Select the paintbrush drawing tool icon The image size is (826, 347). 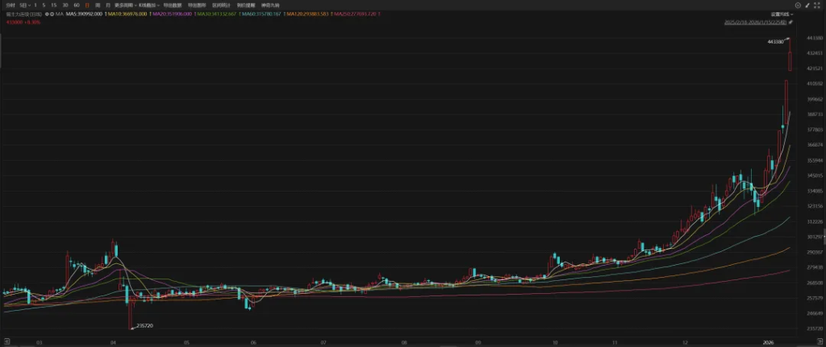(x=807, y=5)
